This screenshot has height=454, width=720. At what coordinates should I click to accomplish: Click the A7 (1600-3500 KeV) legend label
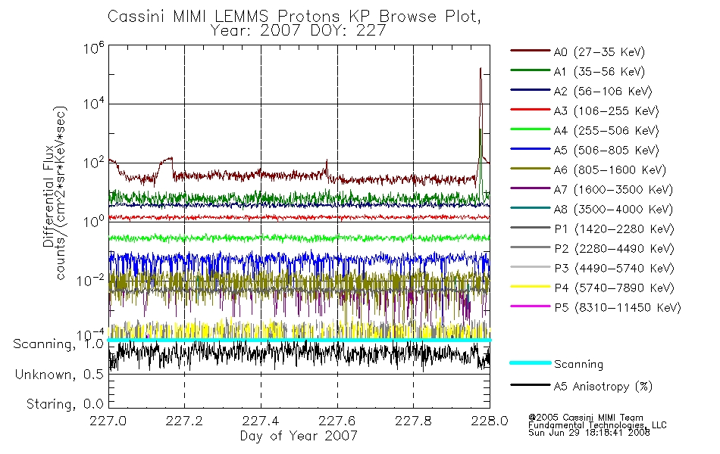click(x=613, y=190)
